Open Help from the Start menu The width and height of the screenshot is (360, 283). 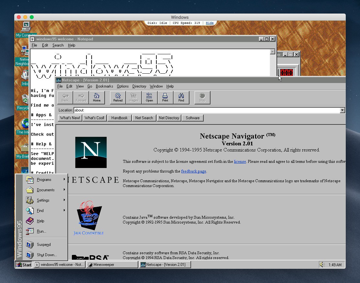point(40,221)
